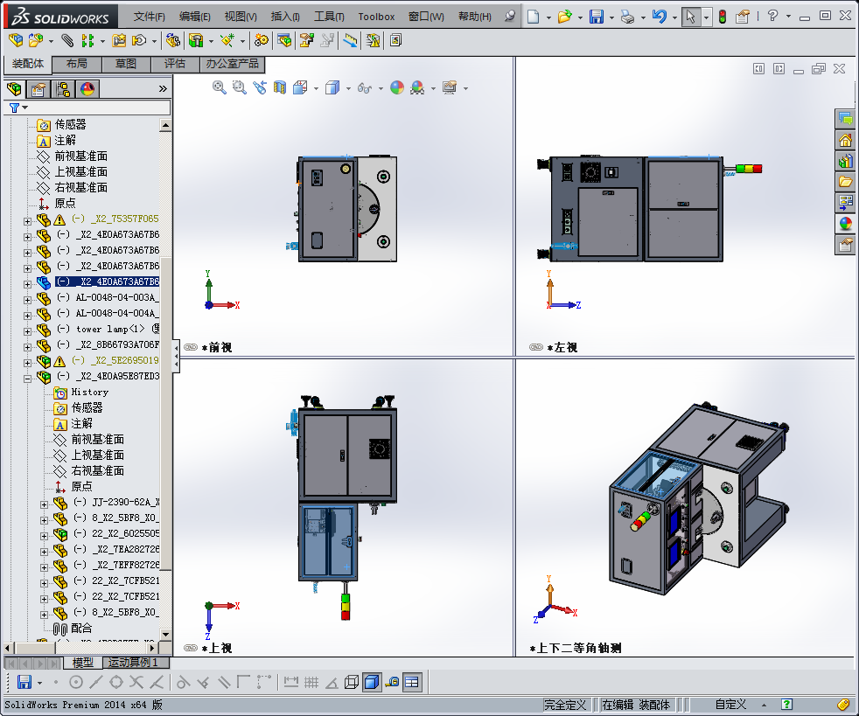This screenshot has width=859, height=716.
Task: Toggle the shaded cube display button in the bottom toolbar
Action: (372, 682)
